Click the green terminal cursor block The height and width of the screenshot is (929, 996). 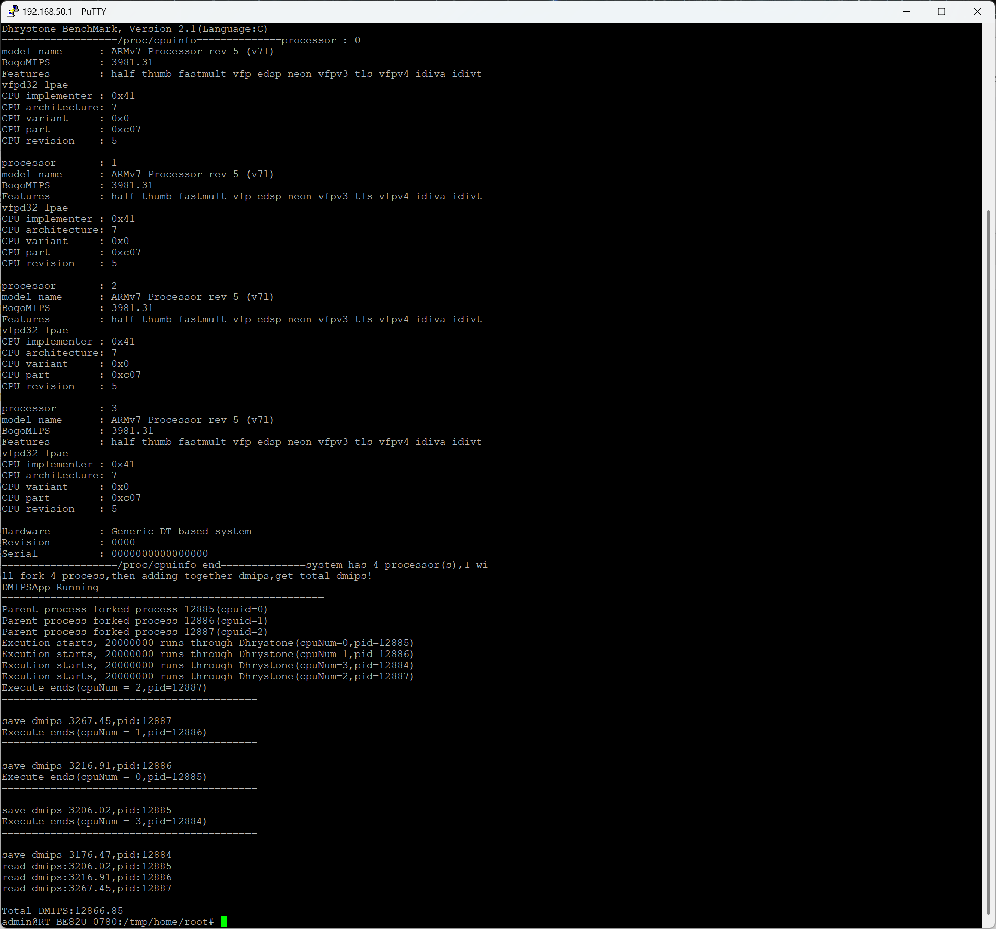[224, 922]
